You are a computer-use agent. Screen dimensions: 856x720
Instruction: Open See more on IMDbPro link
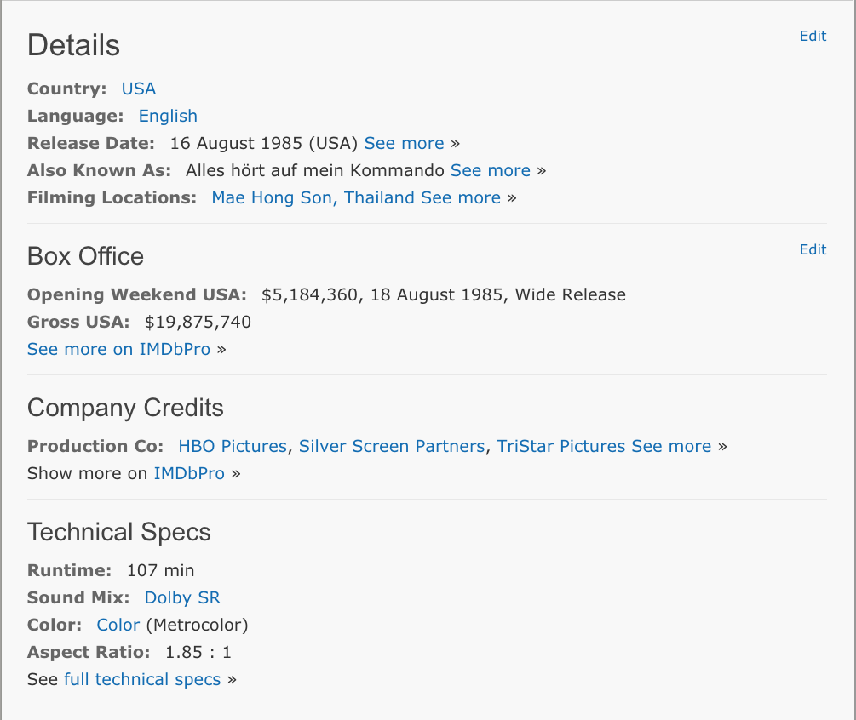[118, 349]
